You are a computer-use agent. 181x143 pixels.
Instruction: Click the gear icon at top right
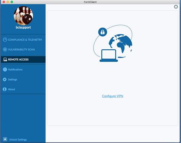[176, 7]
